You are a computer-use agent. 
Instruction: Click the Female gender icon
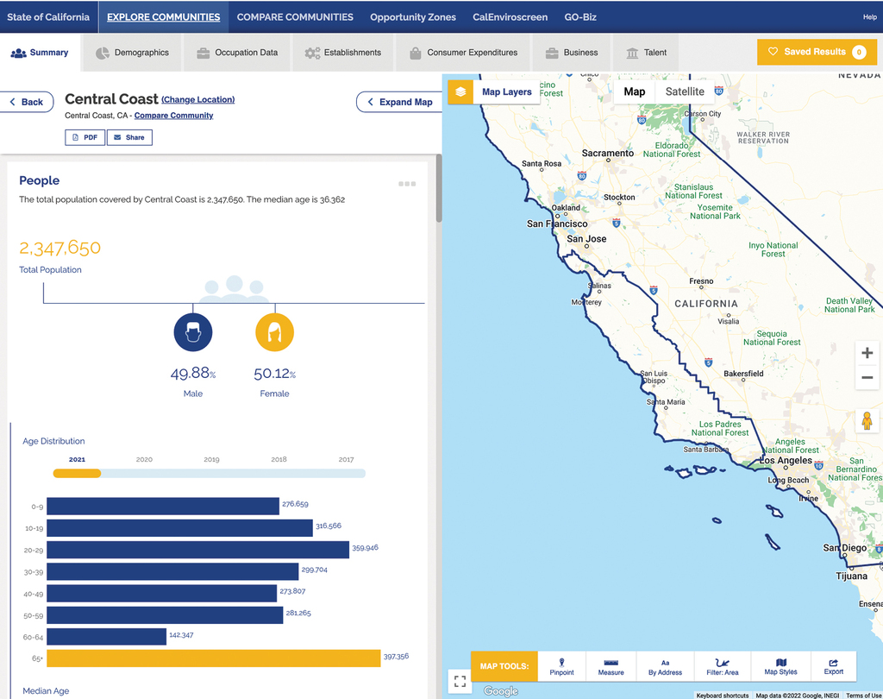click(x=274, y=332)
